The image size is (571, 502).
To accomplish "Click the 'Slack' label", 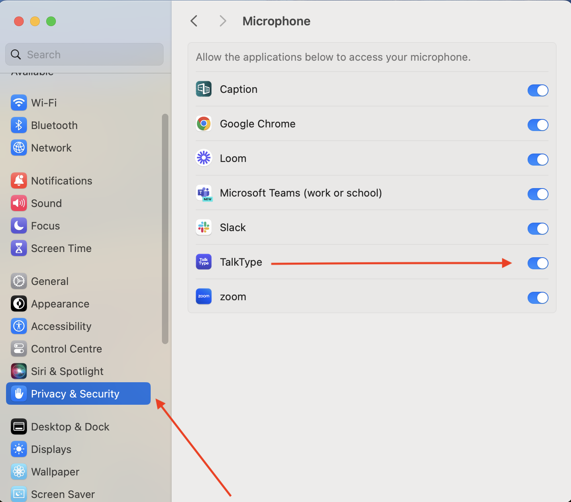I will click(233, 227).
